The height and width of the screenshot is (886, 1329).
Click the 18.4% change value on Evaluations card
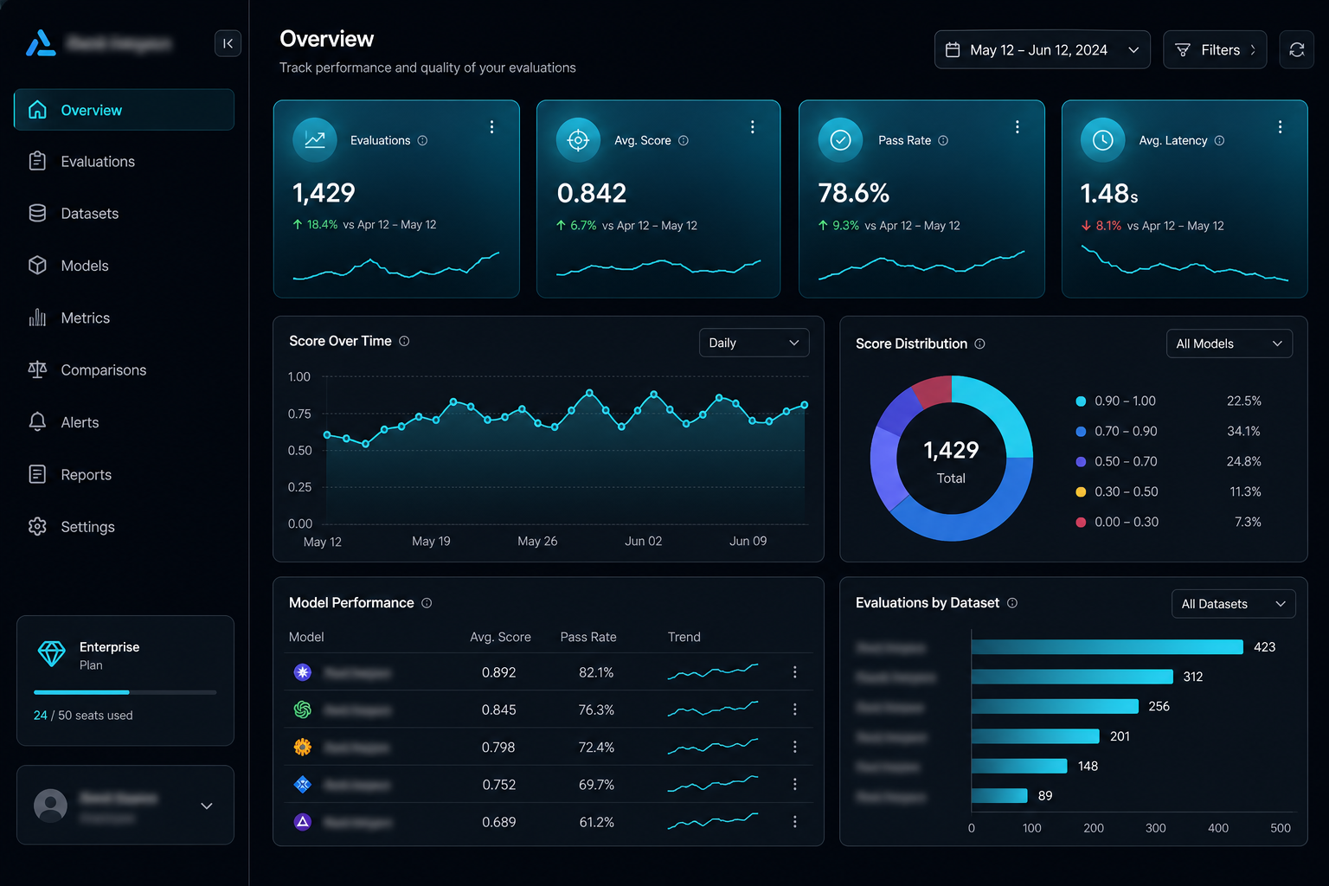tap(322, 224)
